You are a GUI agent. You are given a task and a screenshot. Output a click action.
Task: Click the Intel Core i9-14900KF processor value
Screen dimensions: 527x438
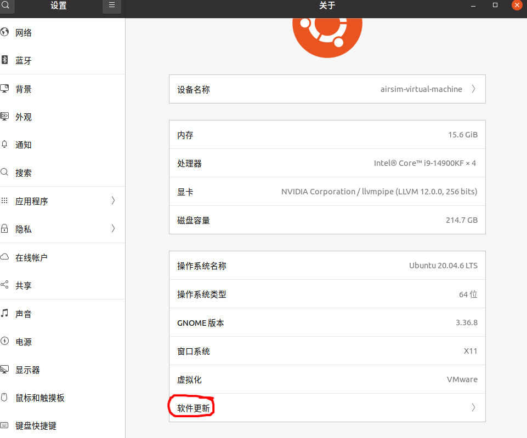425,163
